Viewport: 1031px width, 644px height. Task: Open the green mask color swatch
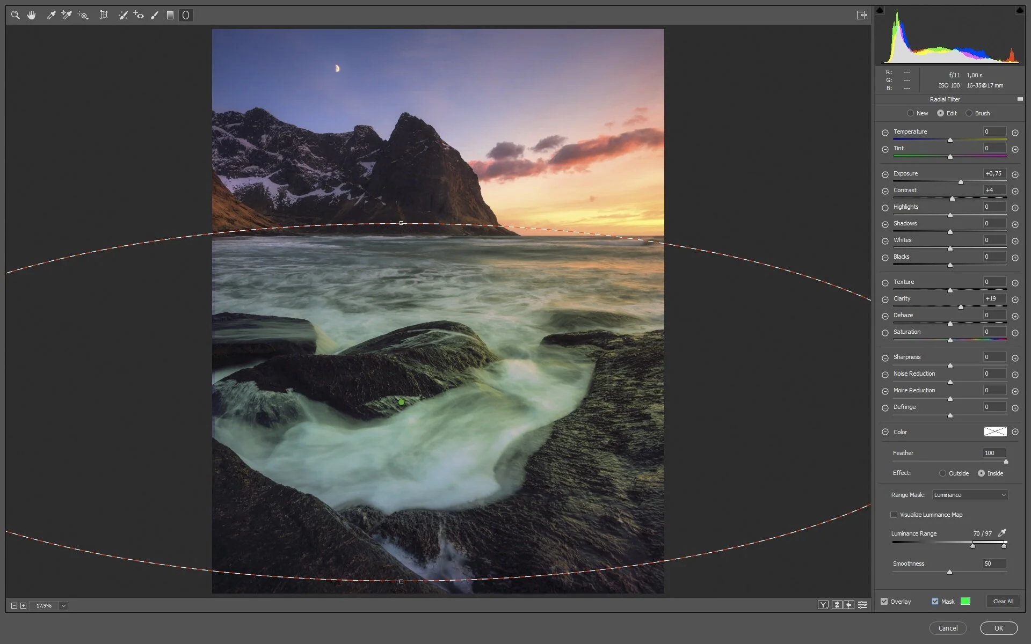(965, 601)
